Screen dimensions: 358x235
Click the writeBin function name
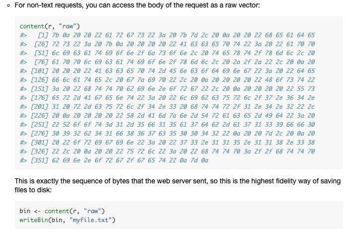(x=34, y=220)
